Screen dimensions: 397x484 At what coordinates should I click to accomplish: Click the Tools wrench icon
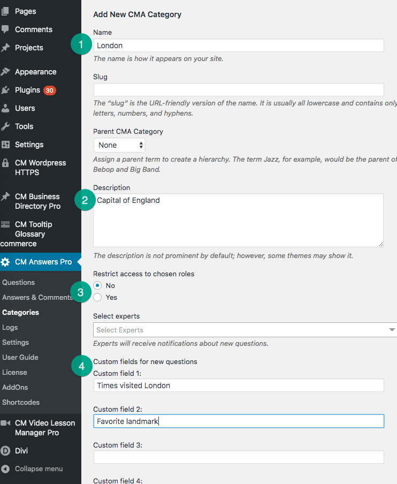(5, 126)
